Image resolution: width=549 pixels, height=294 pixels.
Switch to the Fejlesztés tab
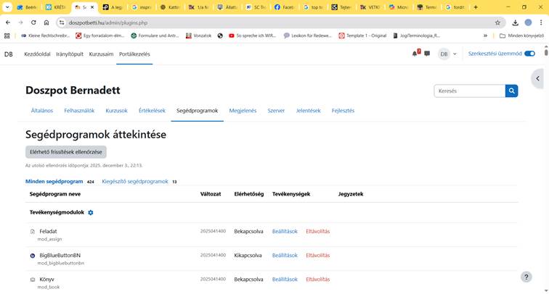(343, 111)
